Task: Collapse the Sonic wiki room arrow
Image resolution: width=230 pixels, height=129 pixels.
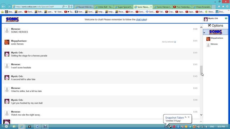Action: click(204, 33)
